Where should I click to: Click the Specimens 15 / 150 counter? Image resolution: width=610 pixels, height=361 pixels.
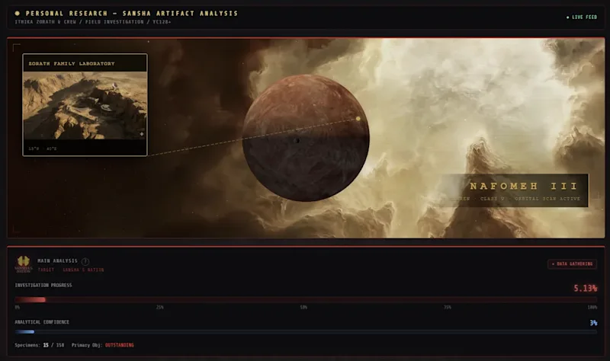tap(40, 345)
